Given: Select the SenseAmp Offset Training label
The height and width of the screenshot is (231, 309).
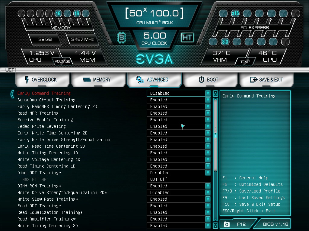Looking at the screenshot, I should (46, 100).
